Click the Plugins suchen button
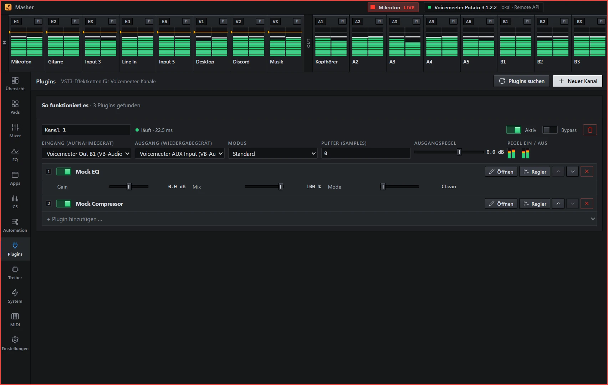 [521, 81]
